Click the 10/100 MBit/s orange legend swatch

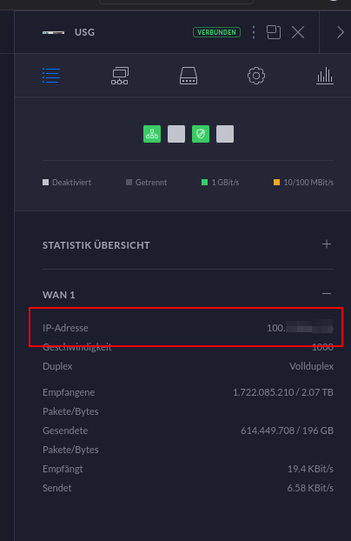[276, 182]
